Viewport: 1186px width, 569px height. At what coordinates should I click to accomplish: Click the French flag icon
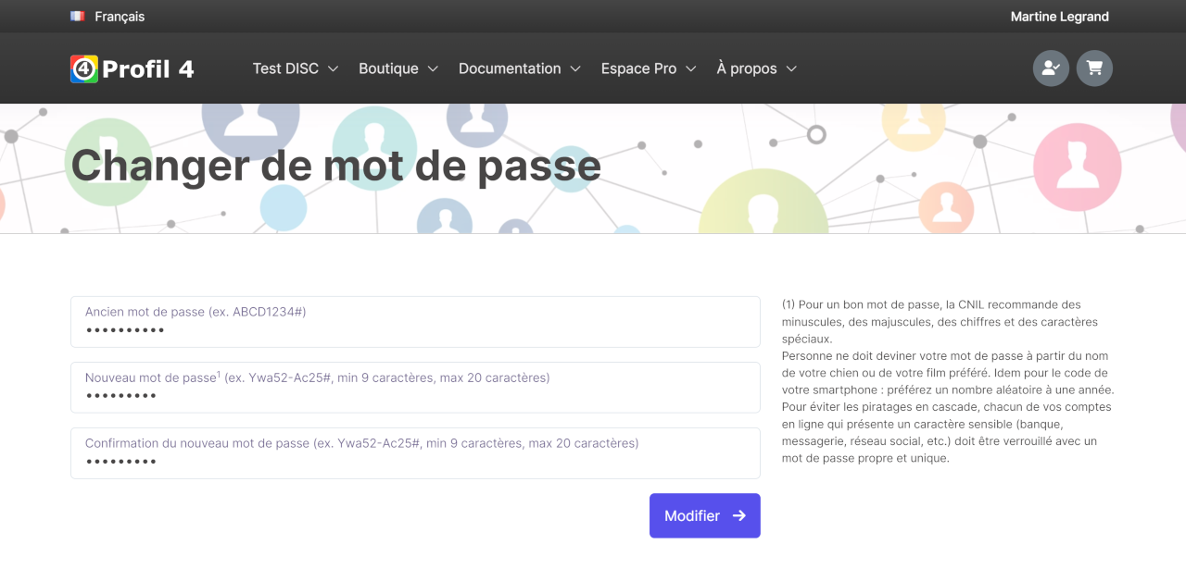(x=77, y=17)
